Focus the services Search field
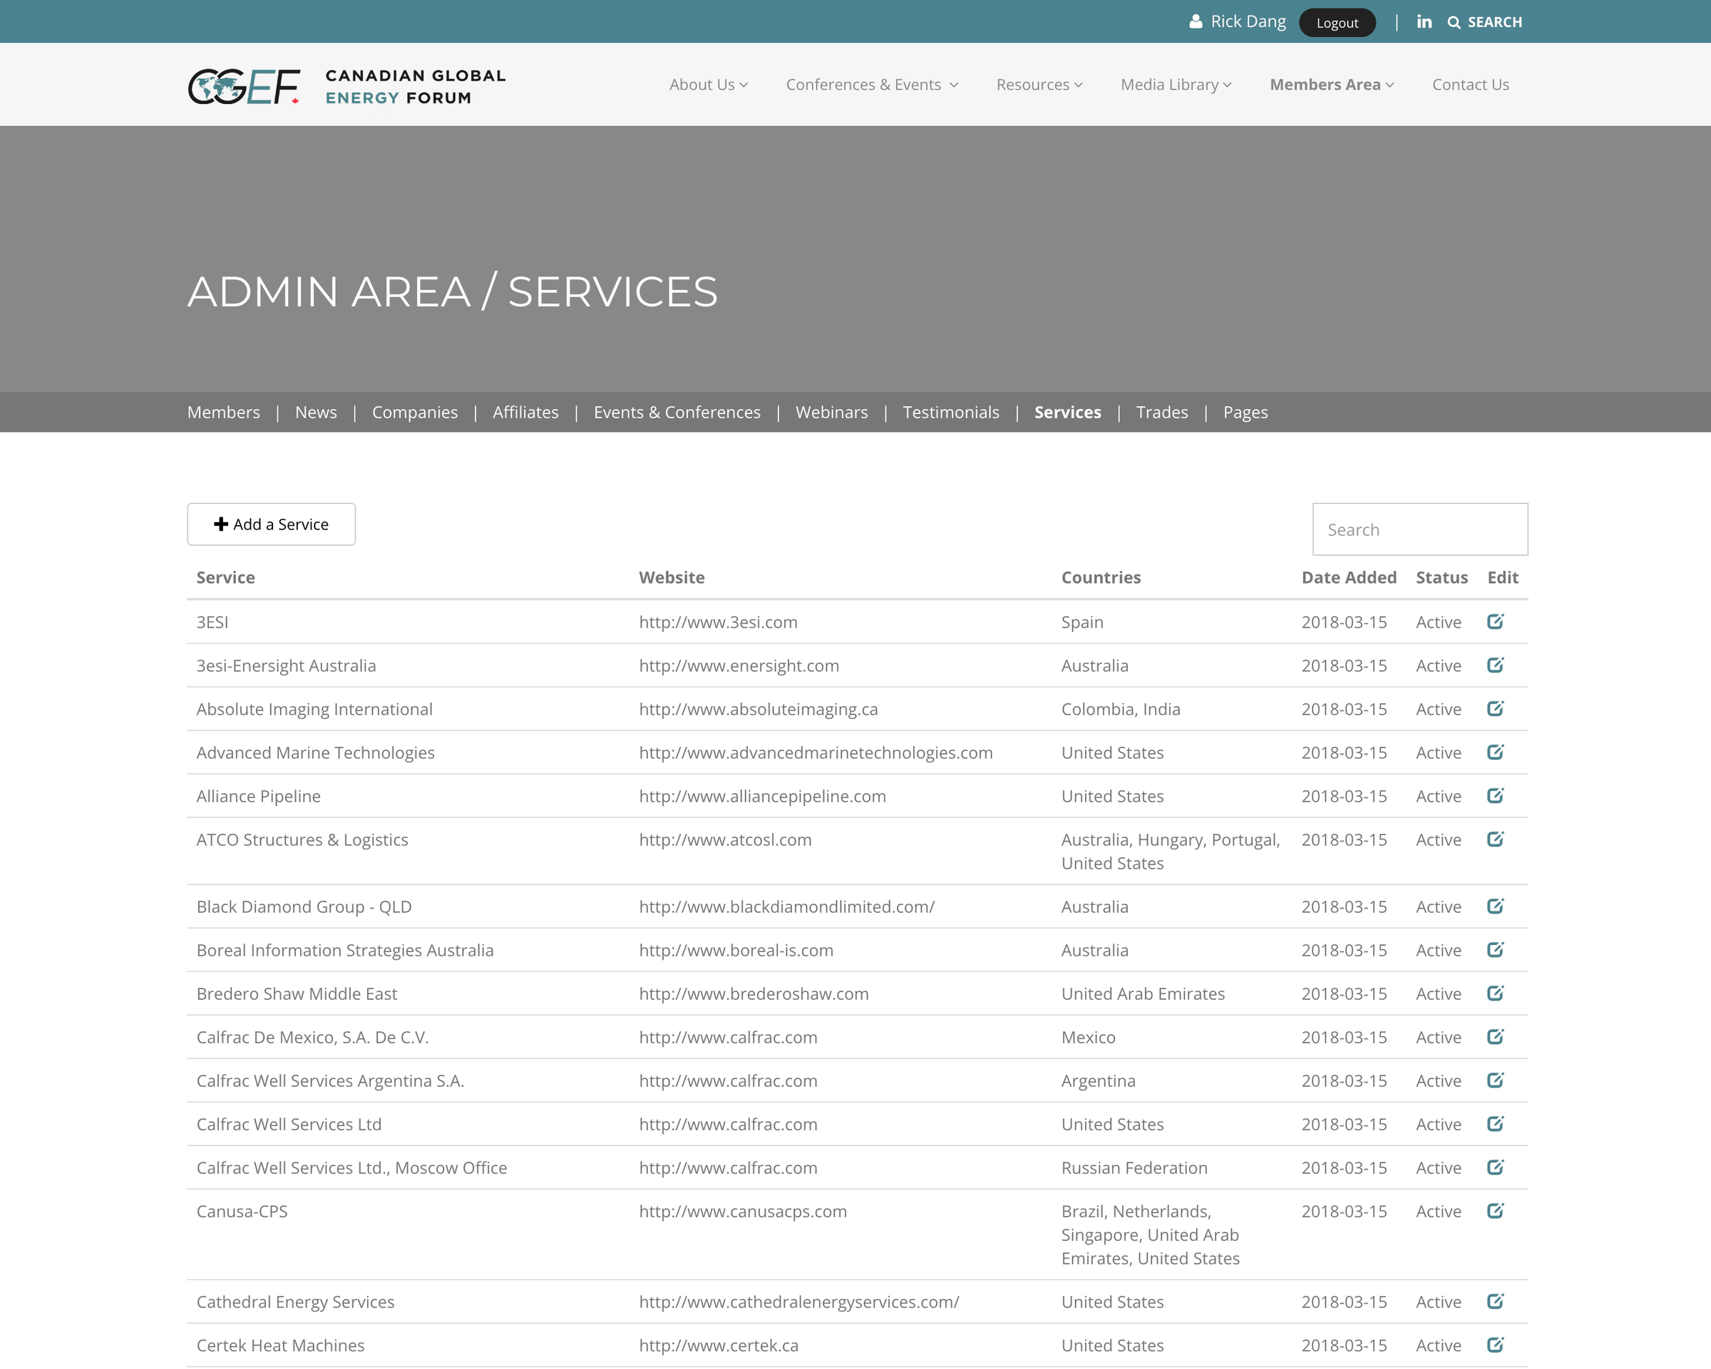Viewport: 1711px width, 1369px height. 1419,529
